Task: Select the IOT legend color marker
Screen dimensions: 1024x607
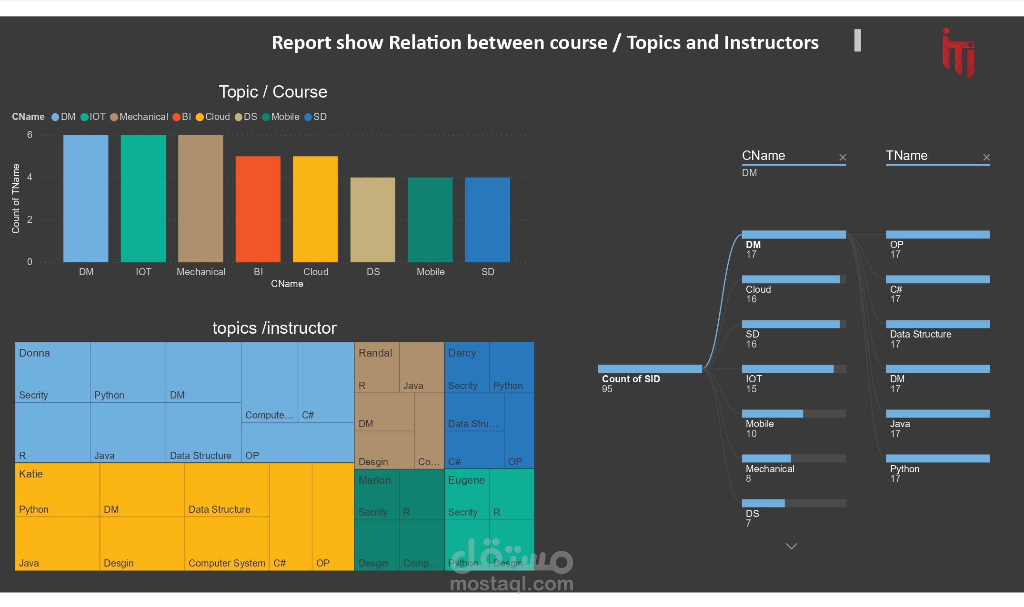Action: pyautogui.click(x=84, y=117)
